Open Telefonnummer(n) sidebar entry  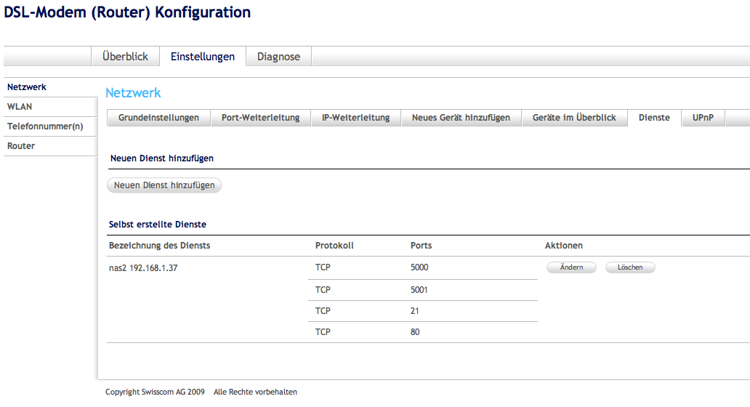pyautogui.click(x=45, y=126)
